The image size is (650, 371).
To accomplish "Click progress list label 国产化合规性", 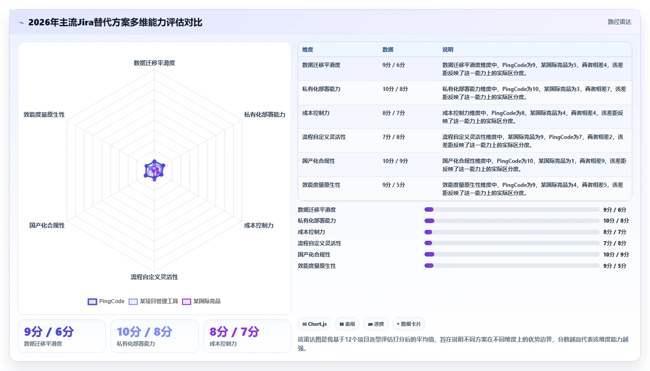I will pos(314,254).
